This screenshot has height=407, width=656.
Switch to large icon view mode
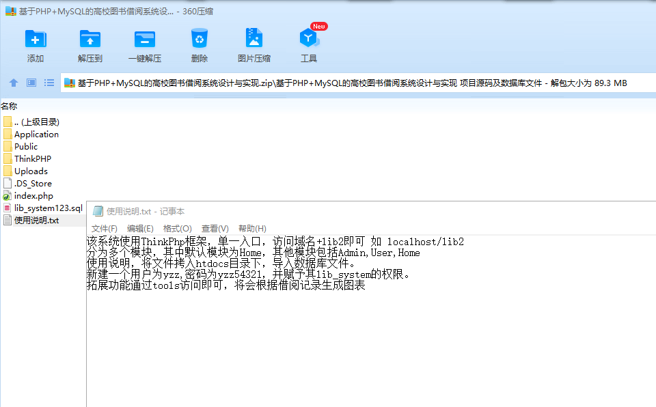pyautogui.click(x=31, y=83)
